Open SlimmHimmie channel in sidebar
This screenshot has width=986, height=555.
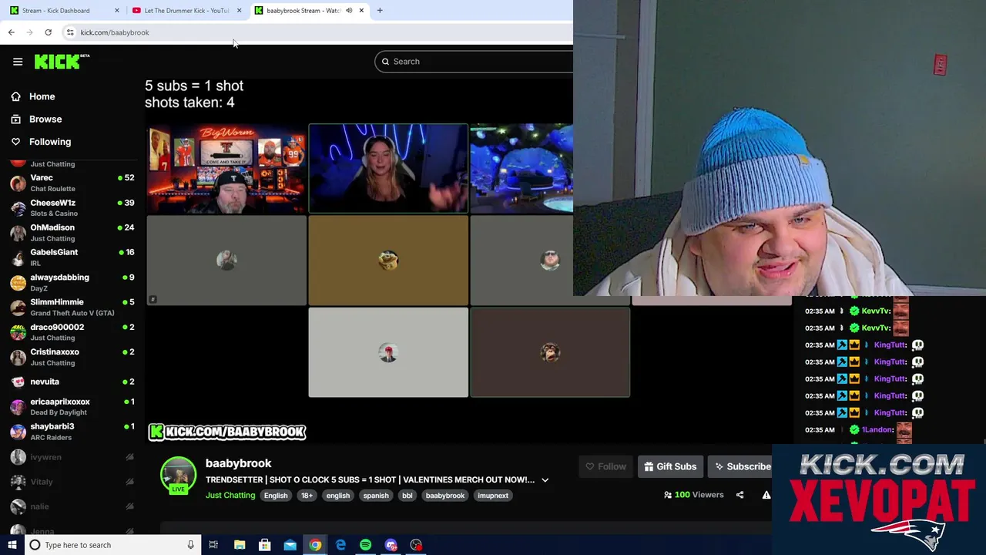[72, 307]
